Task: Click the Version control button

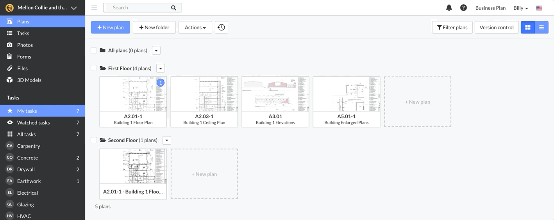Action: click(497, 27)
